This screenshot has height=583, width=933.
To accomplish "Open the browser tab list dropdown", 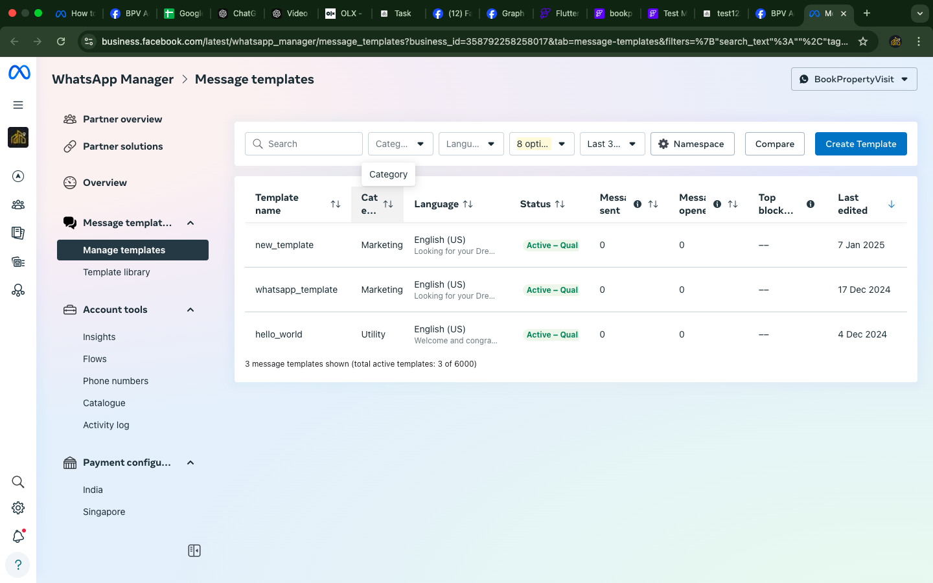I will click(x=919, y=13).
